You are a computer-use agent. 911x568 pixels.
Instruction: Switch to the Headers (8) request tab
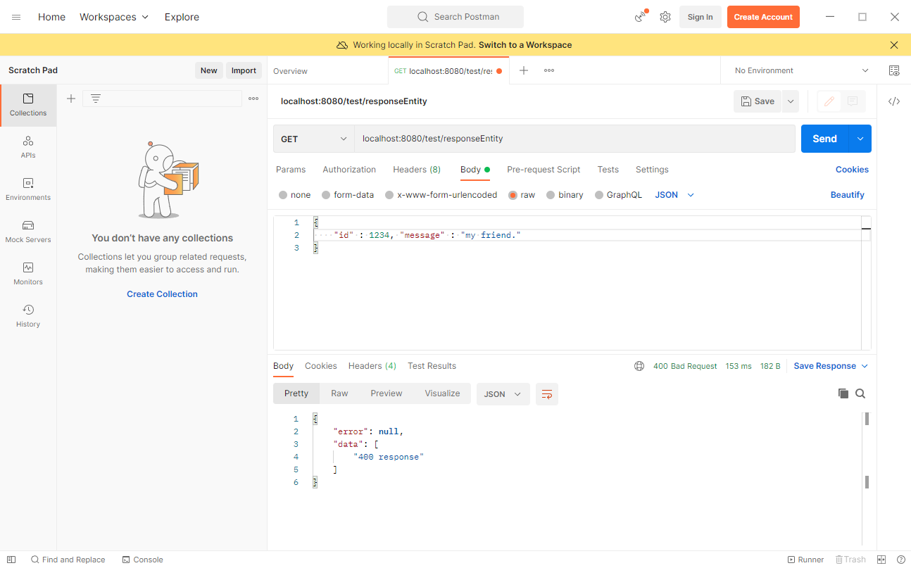point(417,170)
